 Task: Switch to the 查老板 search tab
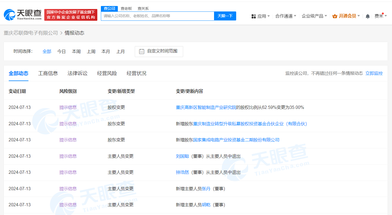126,8
